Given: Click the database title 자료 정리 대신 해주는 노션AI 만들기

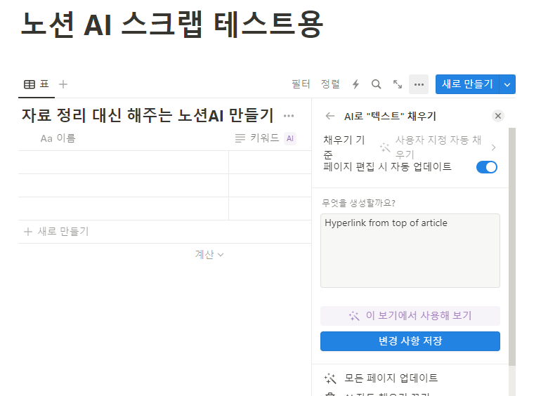Looking at the screenshot, I should 148,116.
